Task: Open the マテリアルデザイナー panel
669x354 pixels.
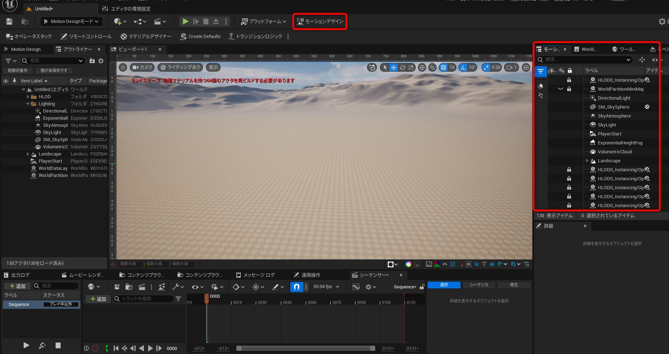Action: pos(145,36)
